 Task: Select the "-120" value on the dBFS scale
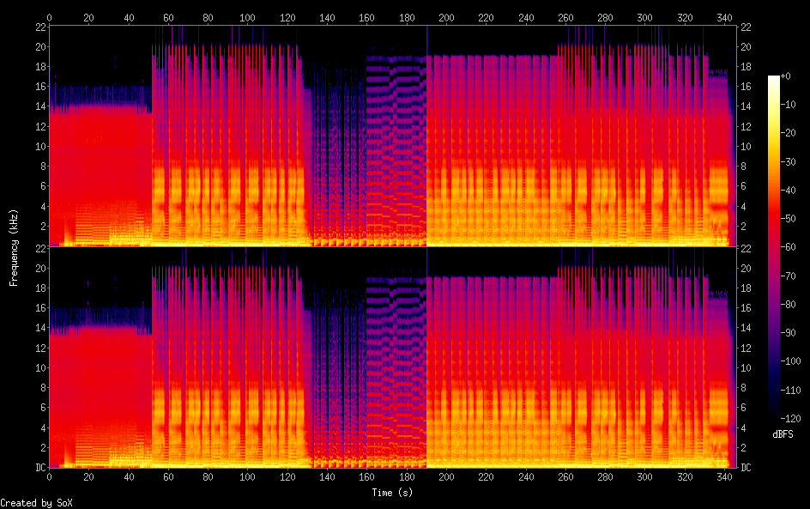tap(790, 419)
